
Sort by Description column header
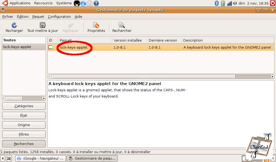click(228, 40)
